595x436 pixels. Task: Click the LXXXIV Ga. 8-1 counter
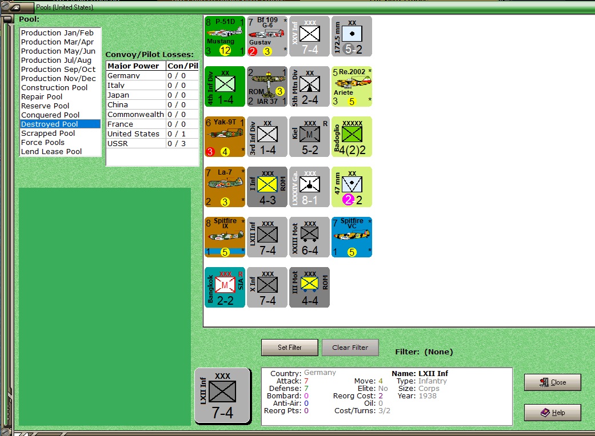[309, 187]
